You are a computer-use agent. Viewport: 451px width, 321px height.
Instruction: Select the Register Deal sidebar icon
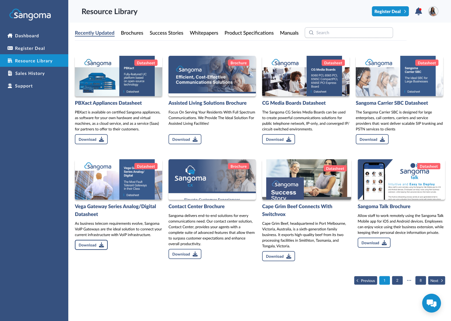pyautogui.click(x=10, y=48)
